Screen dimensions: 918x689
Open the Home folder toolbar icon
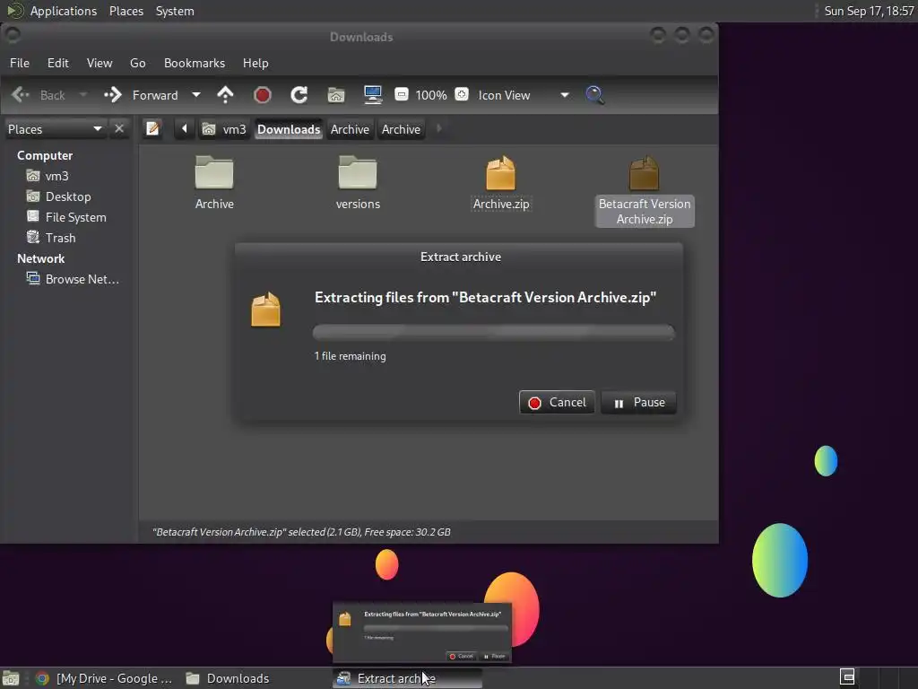click(x=336, y=95)
